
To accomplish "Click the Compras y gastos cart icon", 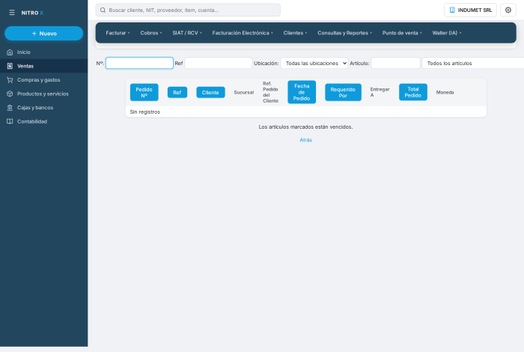I will click(10, 80).
